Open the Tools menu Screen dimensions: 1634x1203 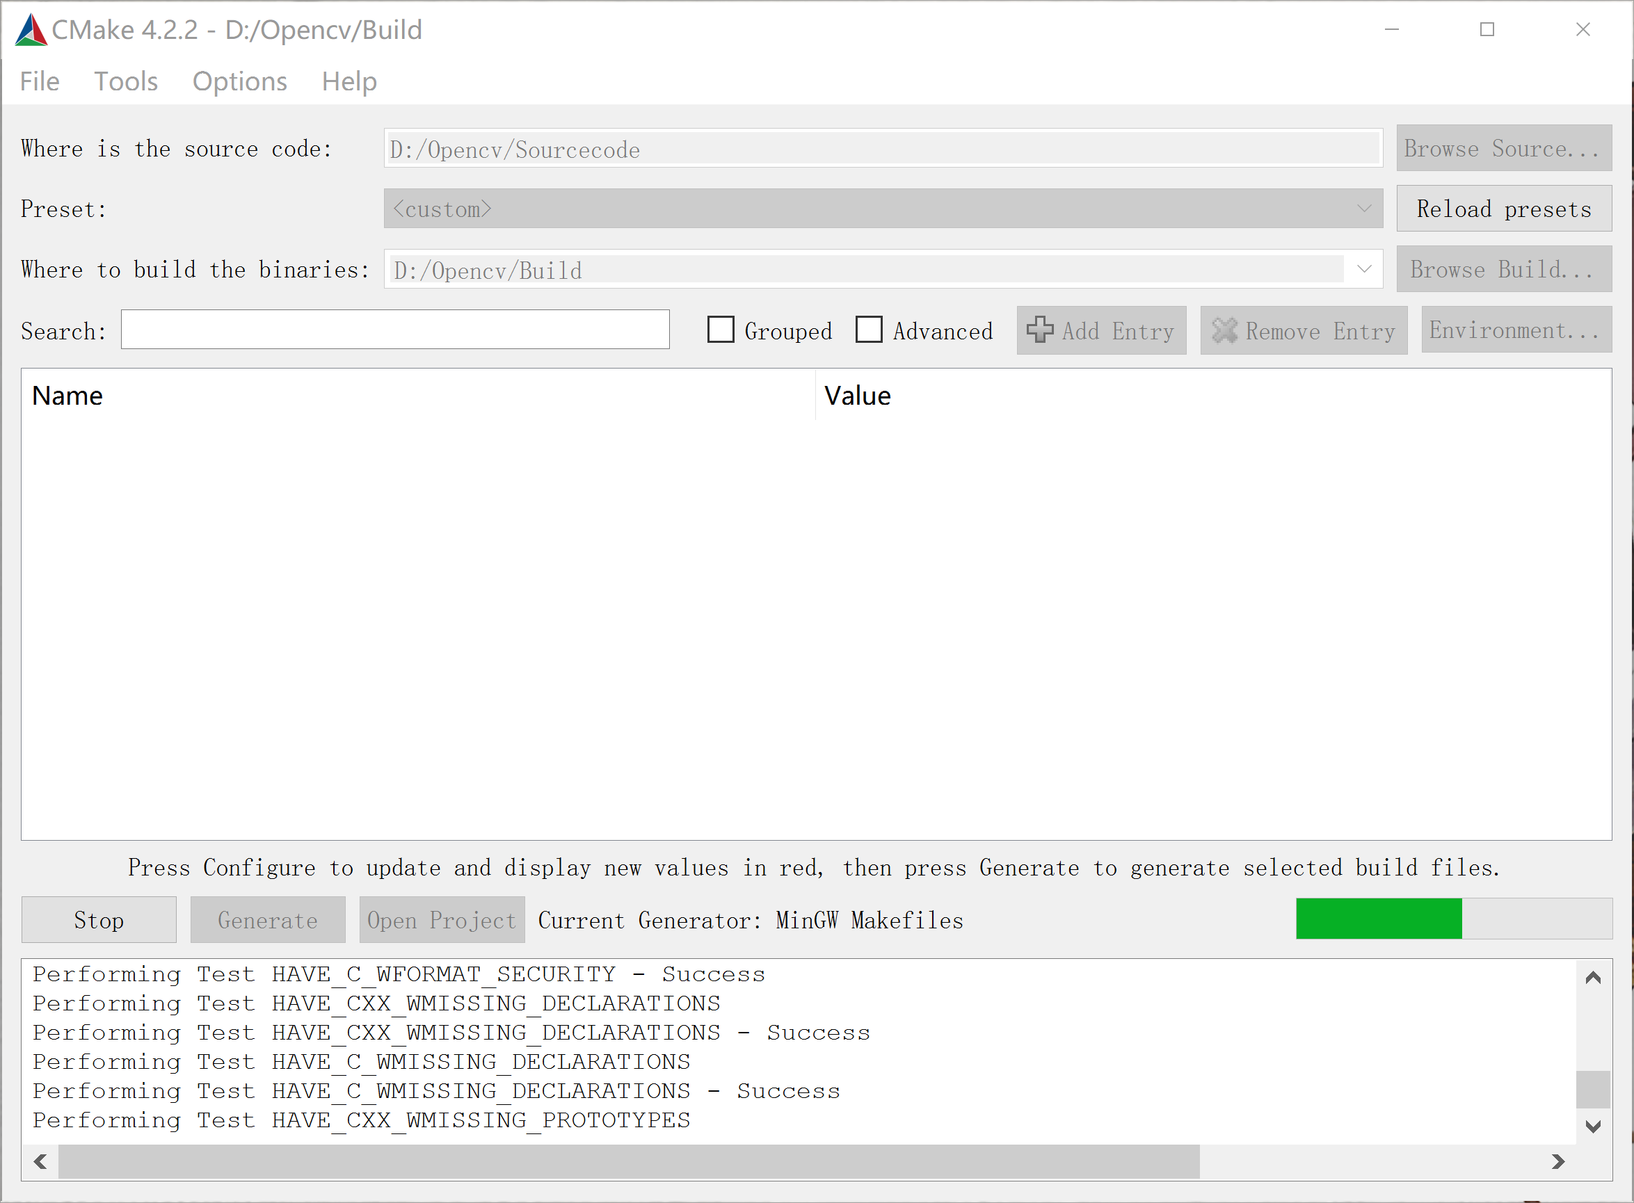[x=125, y=81]
